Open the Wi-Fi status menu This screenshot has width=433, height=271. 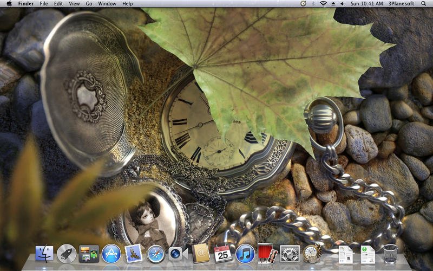point(323,4)
